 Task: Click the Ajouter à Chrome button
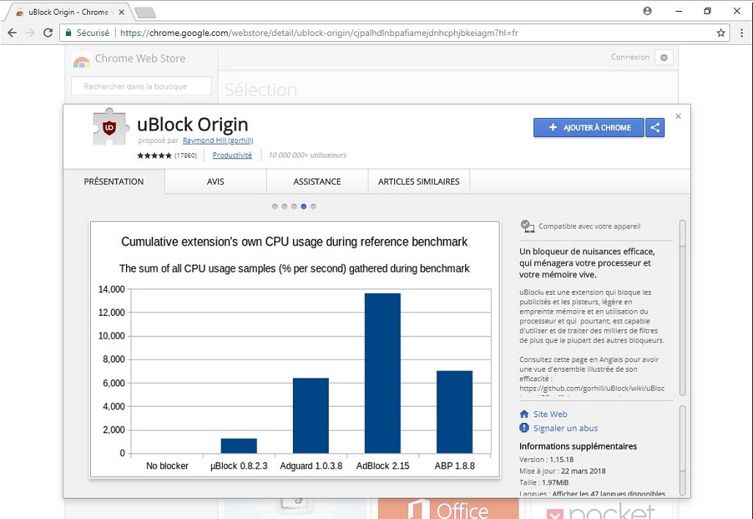tap(588, 128)
